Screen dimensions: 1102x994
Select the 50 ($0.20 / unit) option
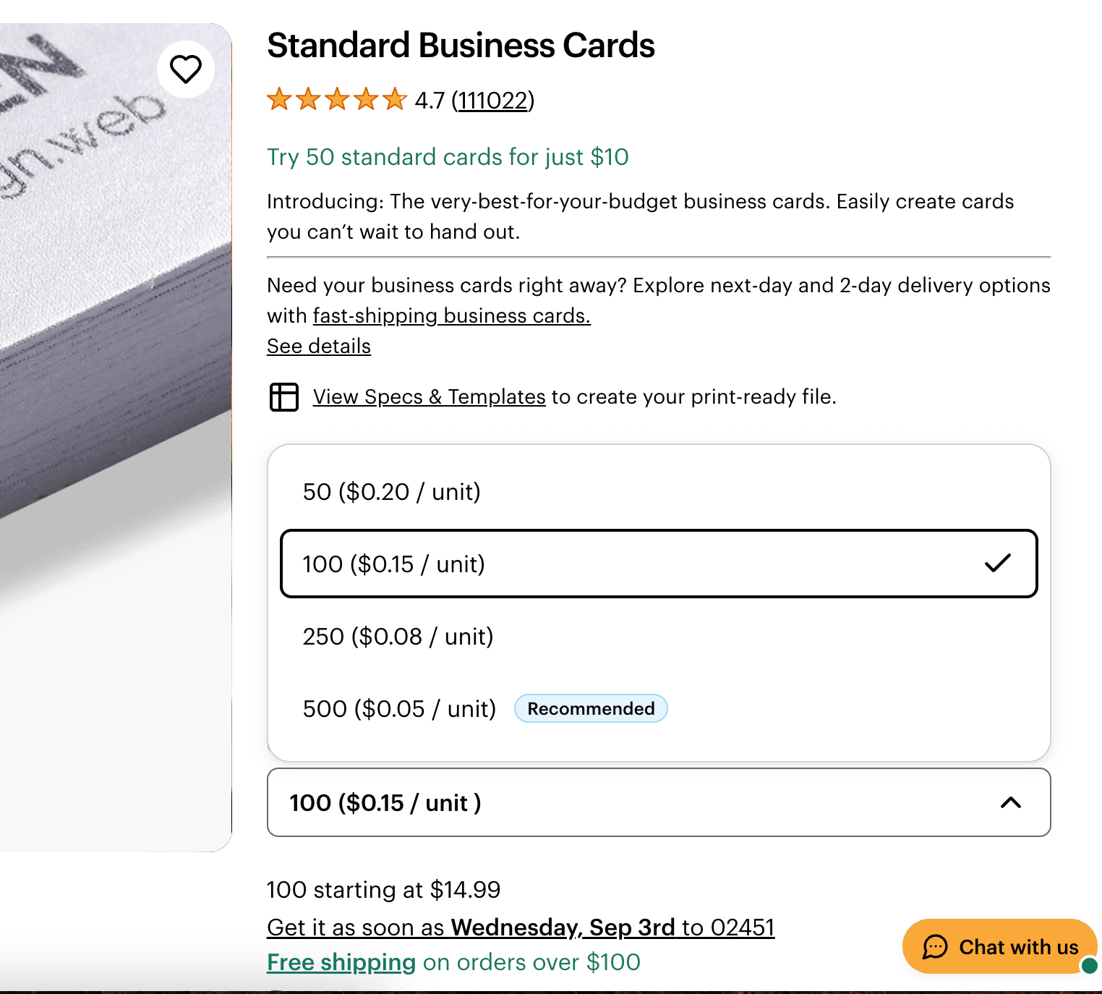(x=391, y=492)
